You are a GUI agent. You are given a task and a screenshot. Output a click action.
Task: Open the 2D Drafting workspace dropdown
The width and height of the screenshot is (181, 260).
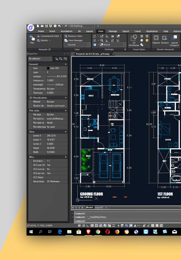click(x=82, y=26)
